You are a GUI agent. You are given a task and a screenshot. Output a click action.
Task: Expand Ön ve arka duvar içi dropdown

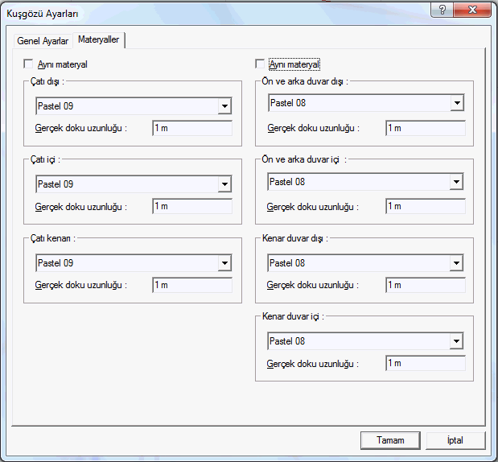coord(457,182)
